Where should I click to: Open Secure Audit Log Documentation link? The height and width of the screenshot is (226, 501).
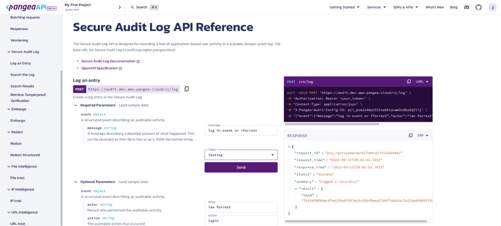110,61
